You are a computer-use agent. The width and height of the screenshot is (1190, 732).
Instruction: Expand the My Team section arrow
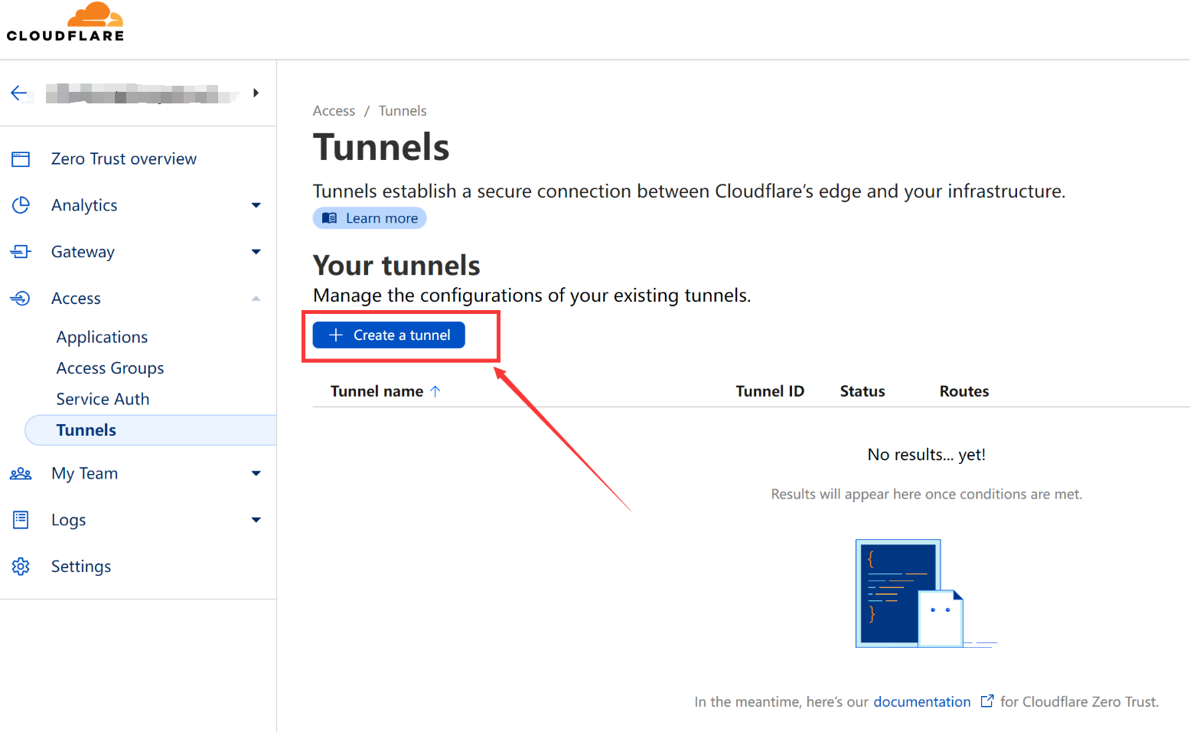click(x=256, y=474)
